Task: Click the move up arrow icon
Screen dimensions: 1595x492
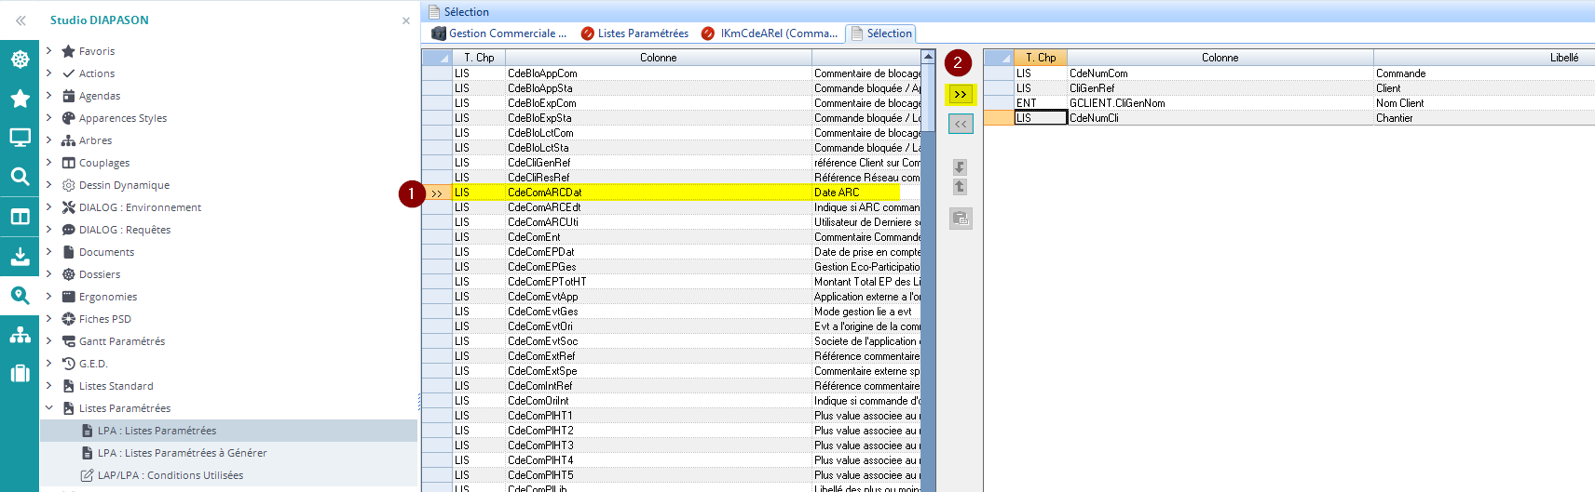Action: click(960, 187)
